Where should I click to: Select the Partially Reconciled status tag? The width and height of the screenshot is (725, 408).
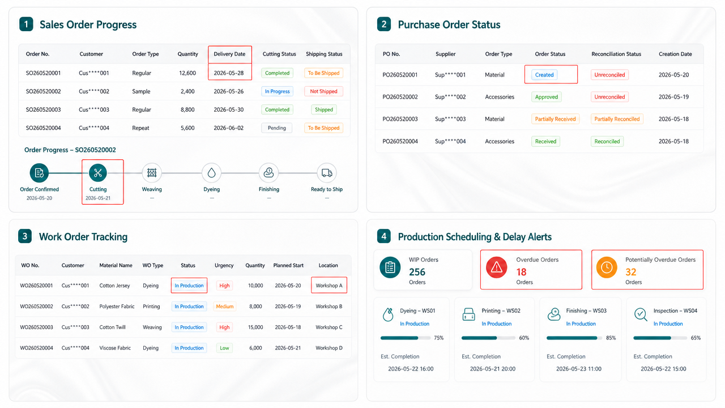point(617,119)
